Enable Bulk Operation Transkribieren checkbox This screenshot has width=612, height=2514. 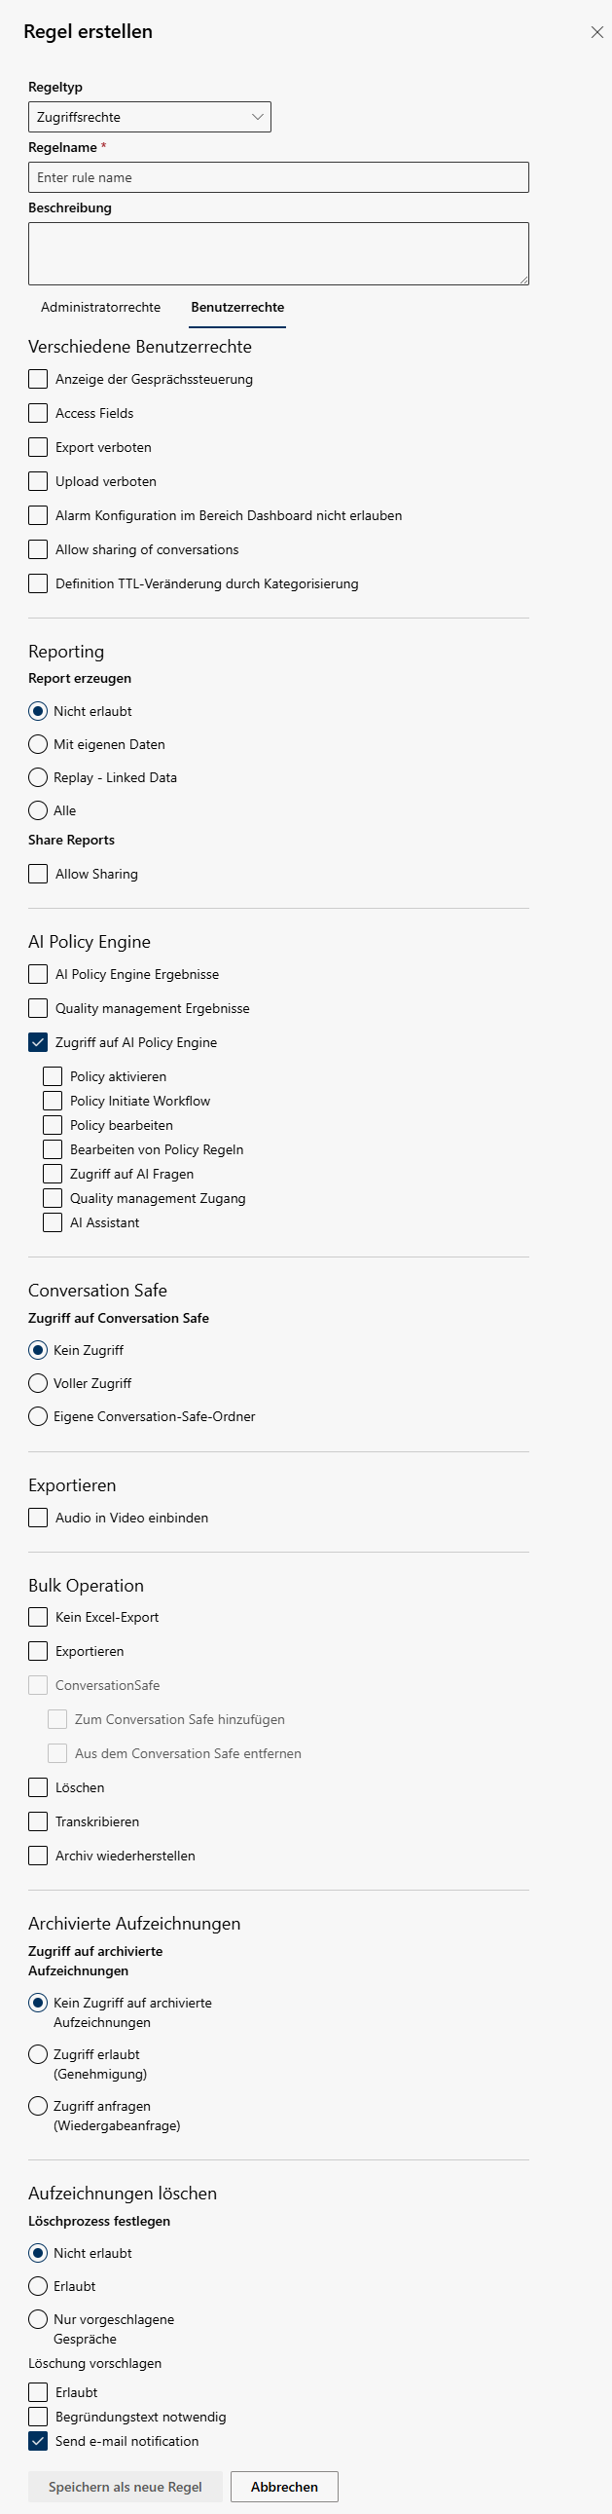point(38,1822)
